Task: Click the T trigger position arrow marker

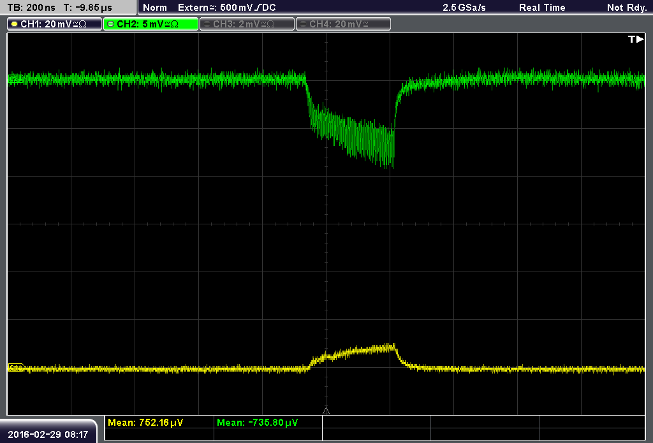Action: coord(636,39)
